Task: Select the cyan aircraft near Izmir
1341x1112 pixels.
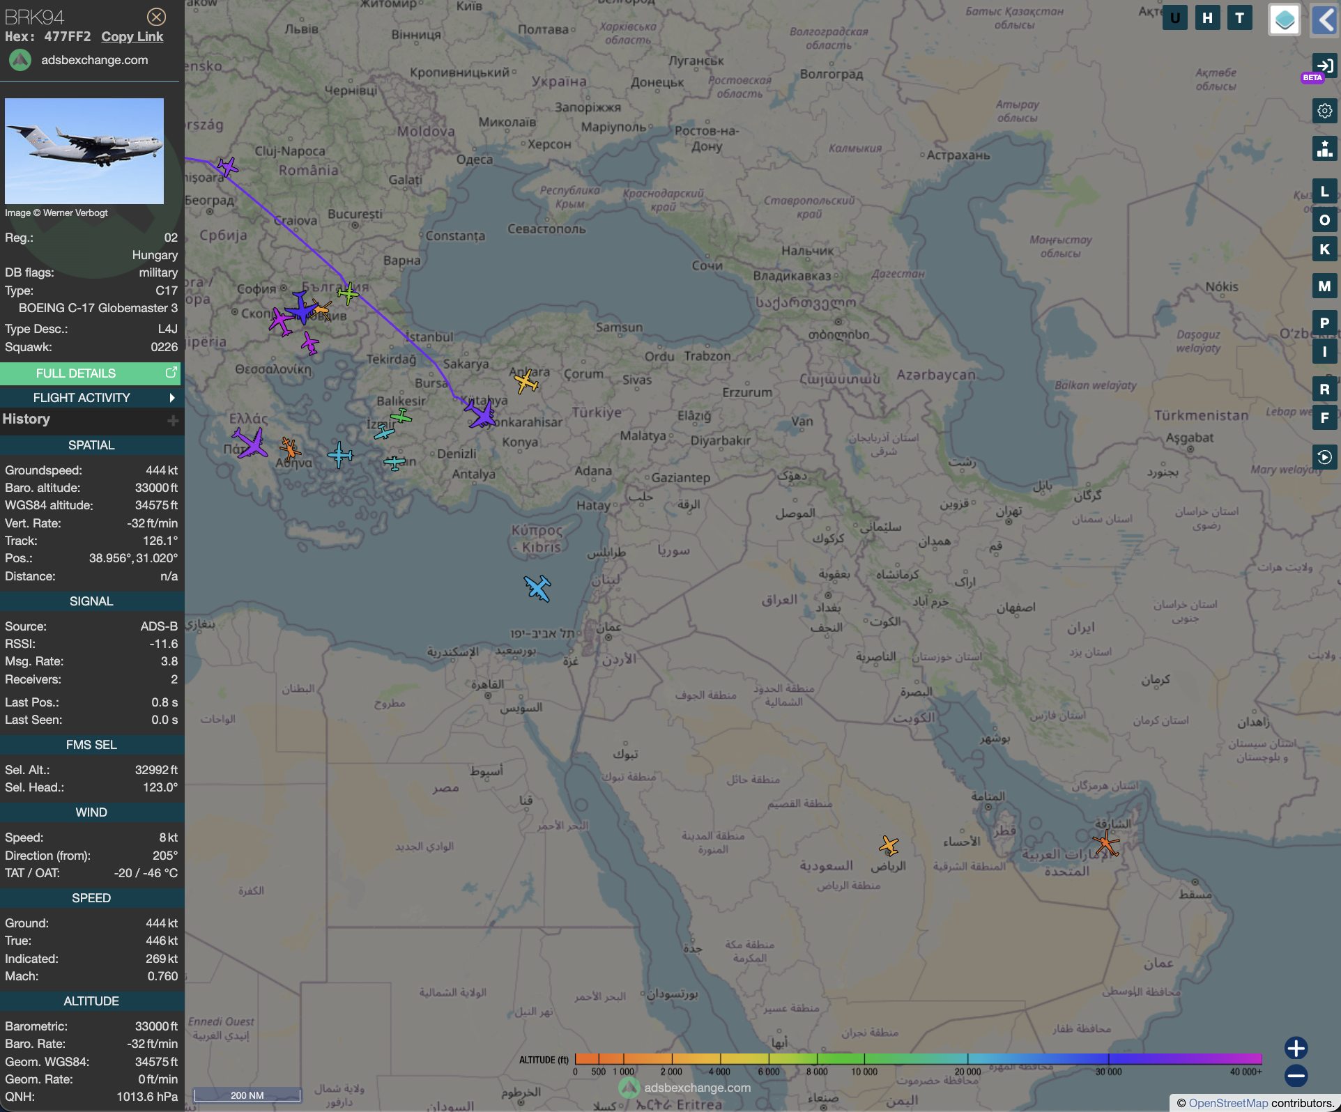Action: 384,432
